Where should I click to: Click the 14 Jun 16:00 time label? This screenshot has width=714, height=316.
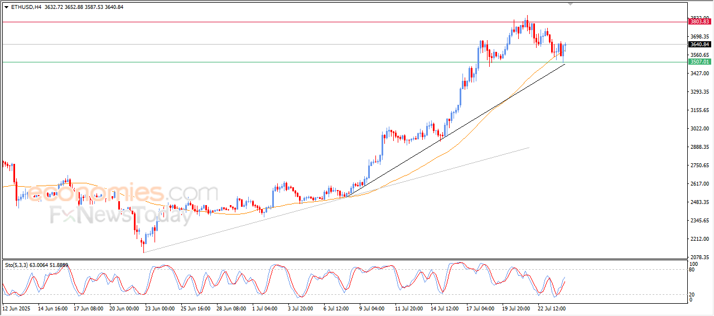coord(52,308)
